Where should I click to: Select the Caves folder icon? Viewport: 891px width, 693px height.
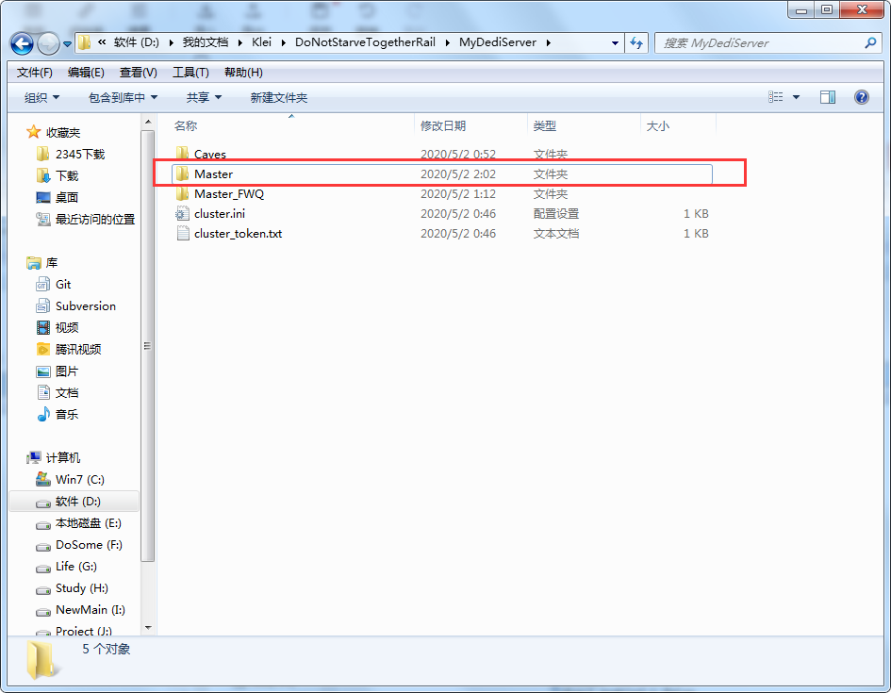coord(182,154)
